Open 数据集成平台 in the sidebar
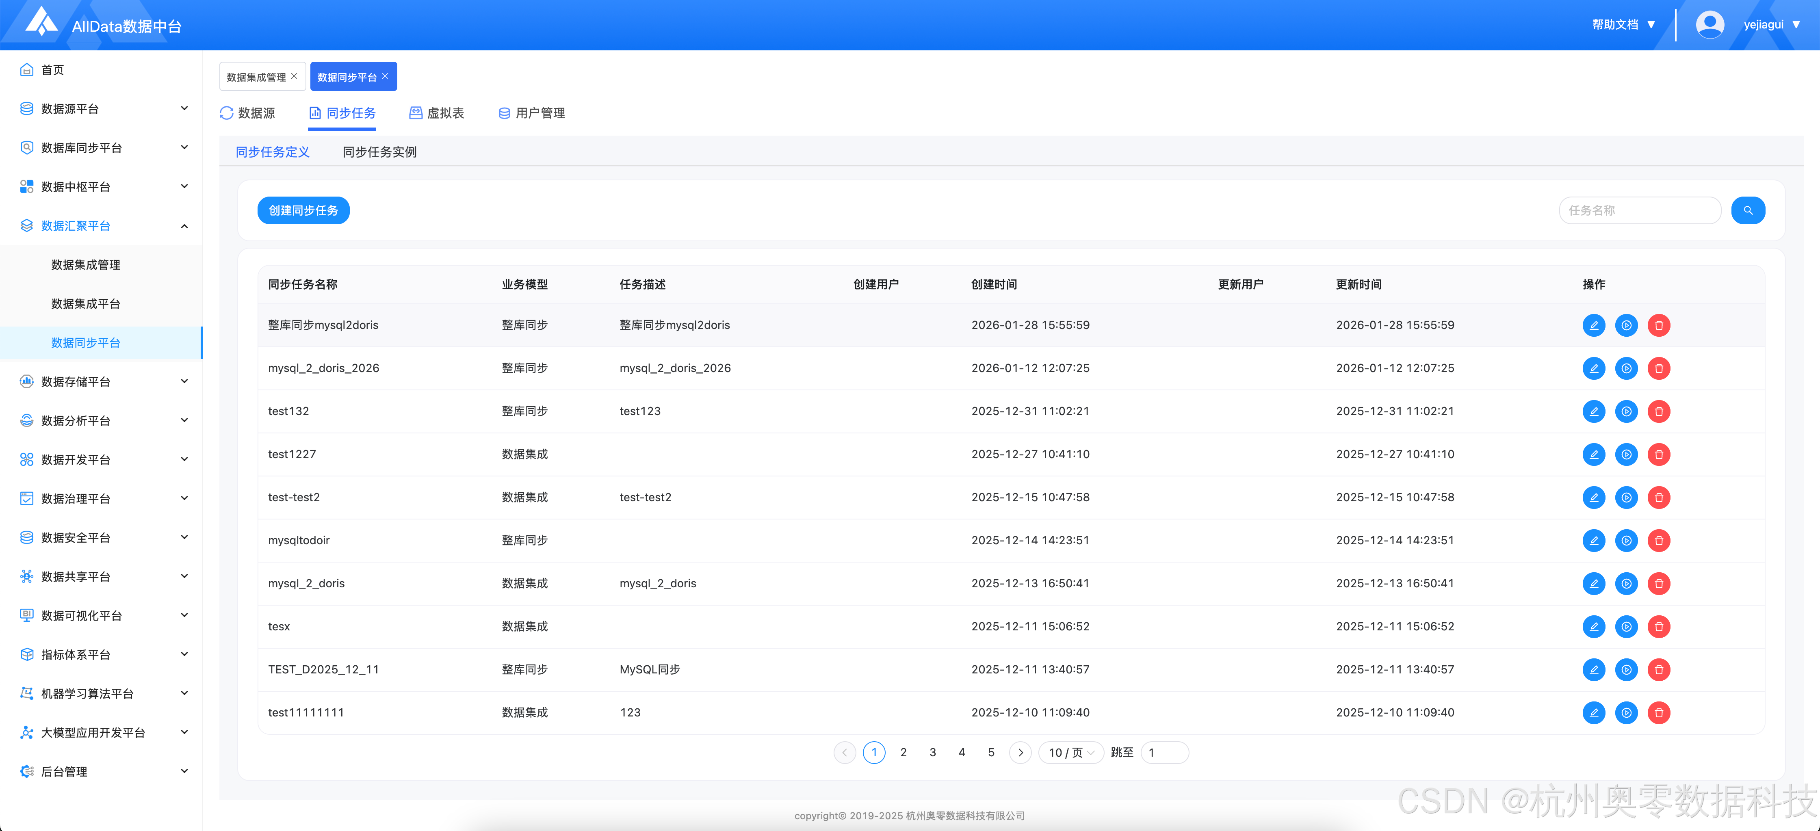The height and width of the screenshot is (831, 1820). (x=85, y=304)
